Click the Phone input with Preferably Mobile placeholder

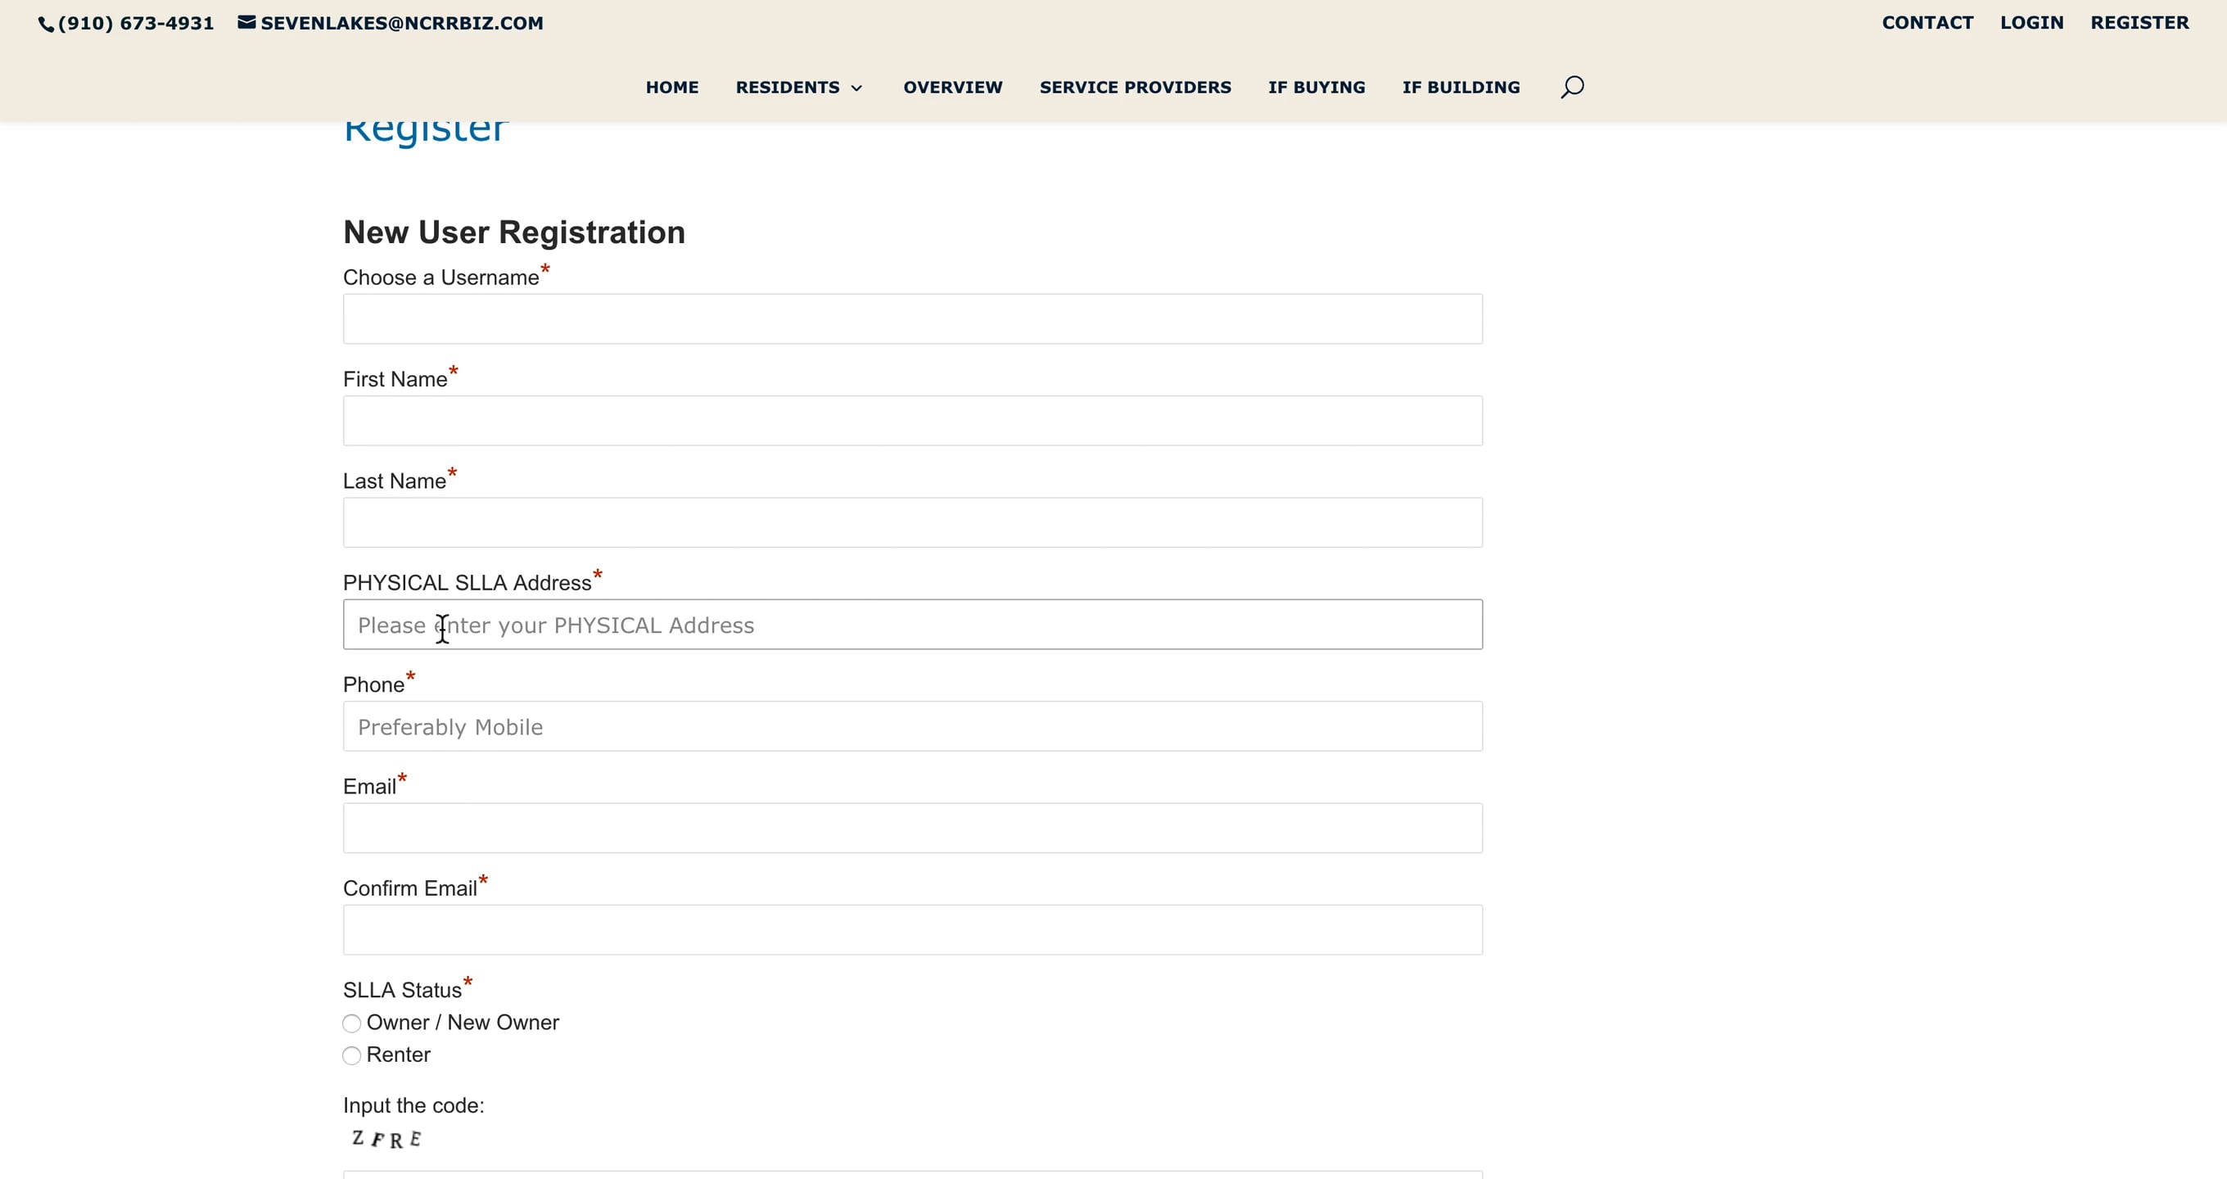click(912, 726)
